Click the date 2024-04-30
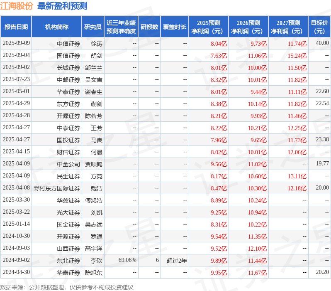The width and height of the screenshot is (331, 291). coord(16,272)
